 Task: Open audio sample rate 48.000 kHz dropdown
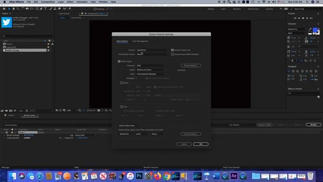[x=126, y=134]
